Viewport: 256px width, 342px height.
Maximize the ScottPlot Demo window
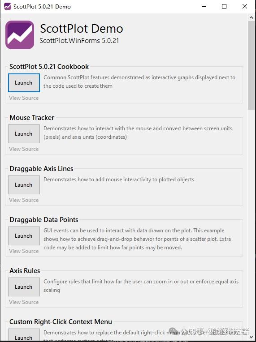[224, 6]
